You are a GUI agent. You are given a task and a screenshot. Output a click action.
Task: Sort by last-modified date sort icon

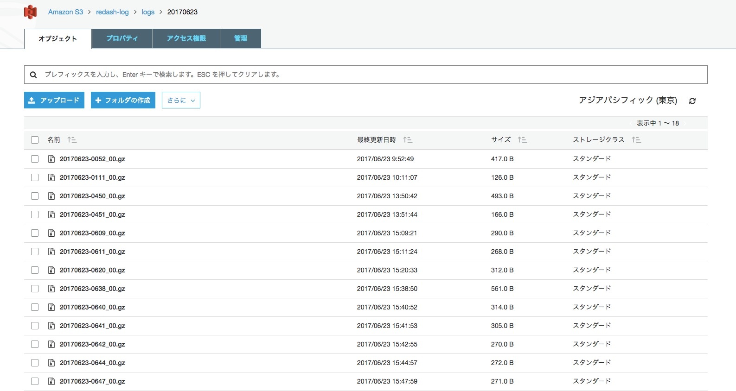pos(408,140)
